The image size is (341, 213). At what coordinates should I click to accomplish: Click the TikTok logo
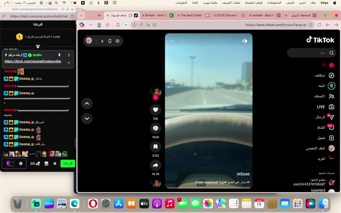click(x=320, y=40)
